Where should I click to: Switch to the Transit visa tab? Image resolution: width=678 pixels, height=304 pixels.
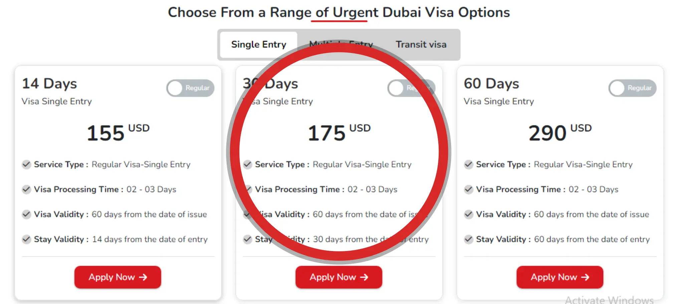tap(421, 44)
